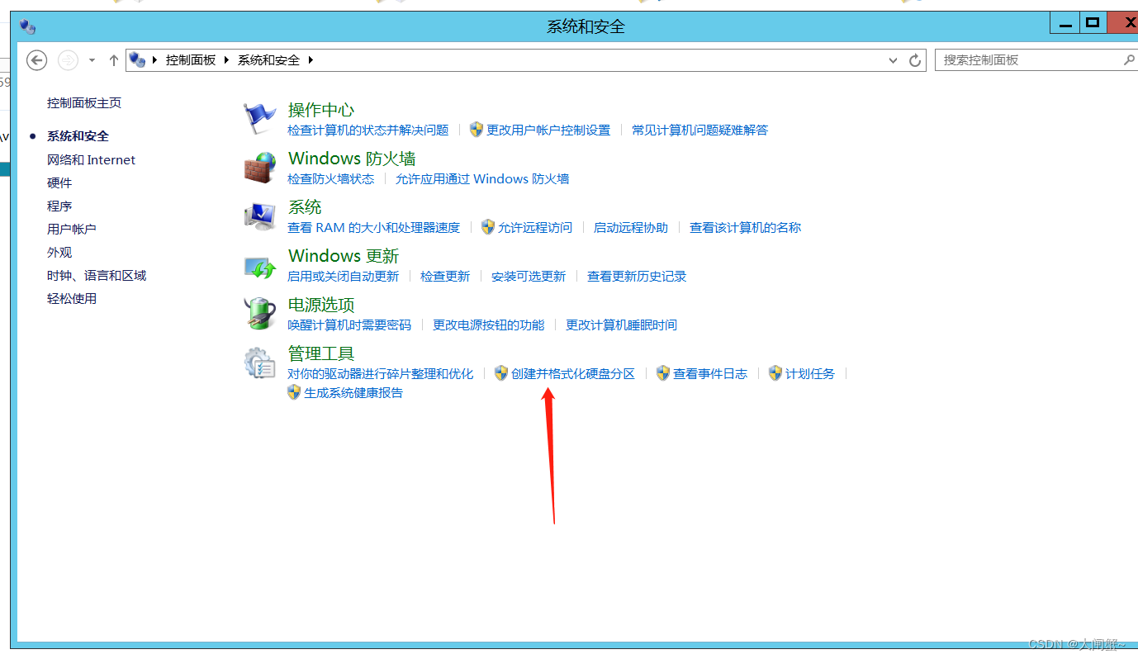Open the 管理工具 gear icon
Image resolution: width=1138 pixels, height=659 pixels.
click(x=260, y=363)
